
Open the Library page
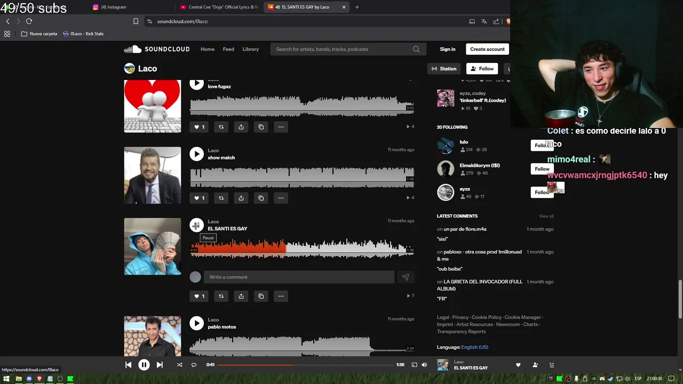tap(251, 49)
